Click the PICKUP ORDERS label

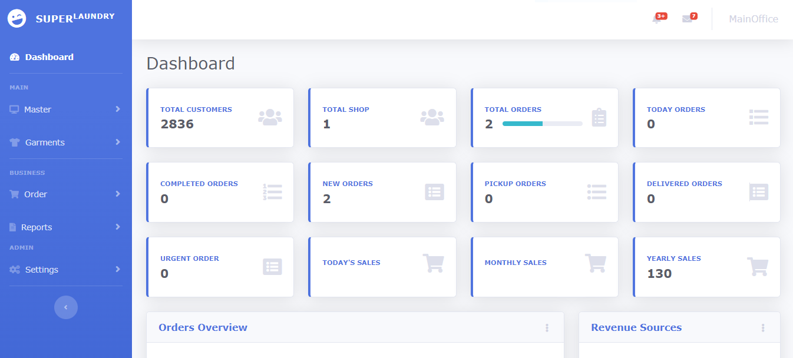click(x=516, y=184)
